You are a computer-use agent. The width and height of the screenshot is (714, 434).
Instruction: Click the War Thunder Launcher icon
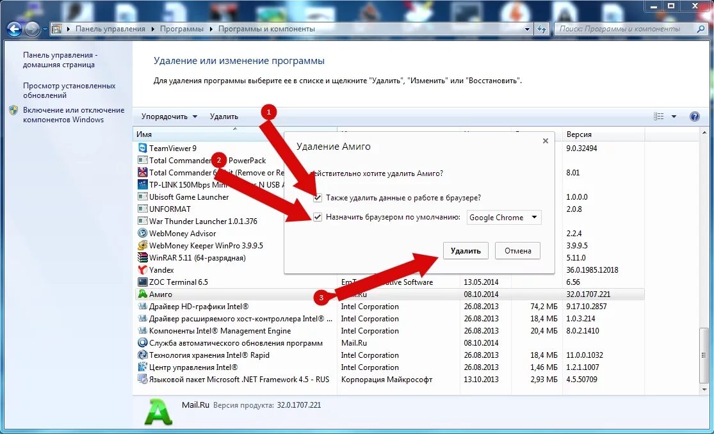pyautogui.click(x=143, y=221)
